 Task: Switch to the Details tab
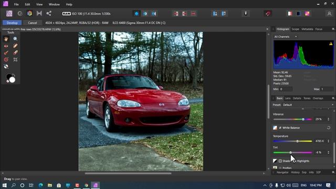297,98
